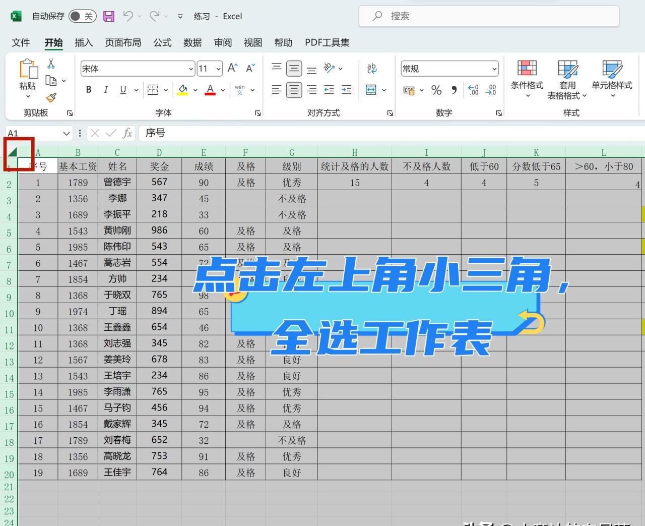645x526 pixels.
Task: Click Select All triangle at sheet corner
Action: point(12,152)
